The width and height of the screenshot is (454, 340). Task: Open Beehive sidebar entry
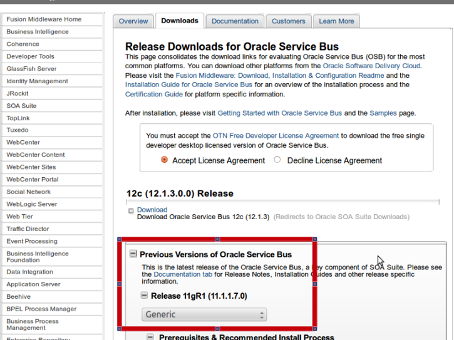52,297
